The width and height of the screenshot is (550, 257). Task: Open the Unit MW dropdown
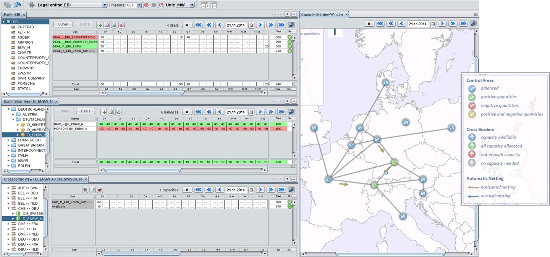[x=192, y=5]
